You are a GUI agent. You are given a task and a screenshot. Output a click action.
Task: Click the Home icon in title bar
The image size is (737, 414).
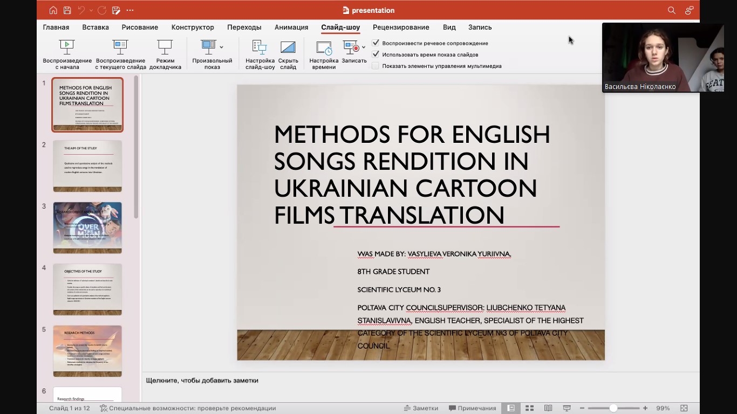(53, 10)
